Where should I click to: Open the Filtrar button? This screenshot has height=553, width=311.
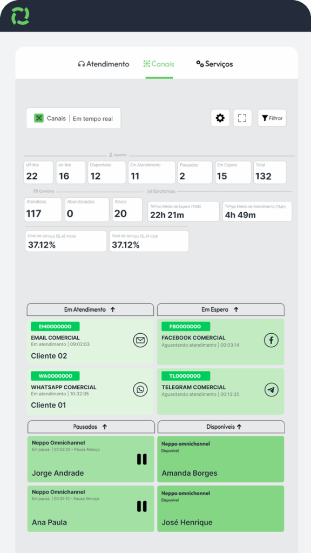point(272,118)
